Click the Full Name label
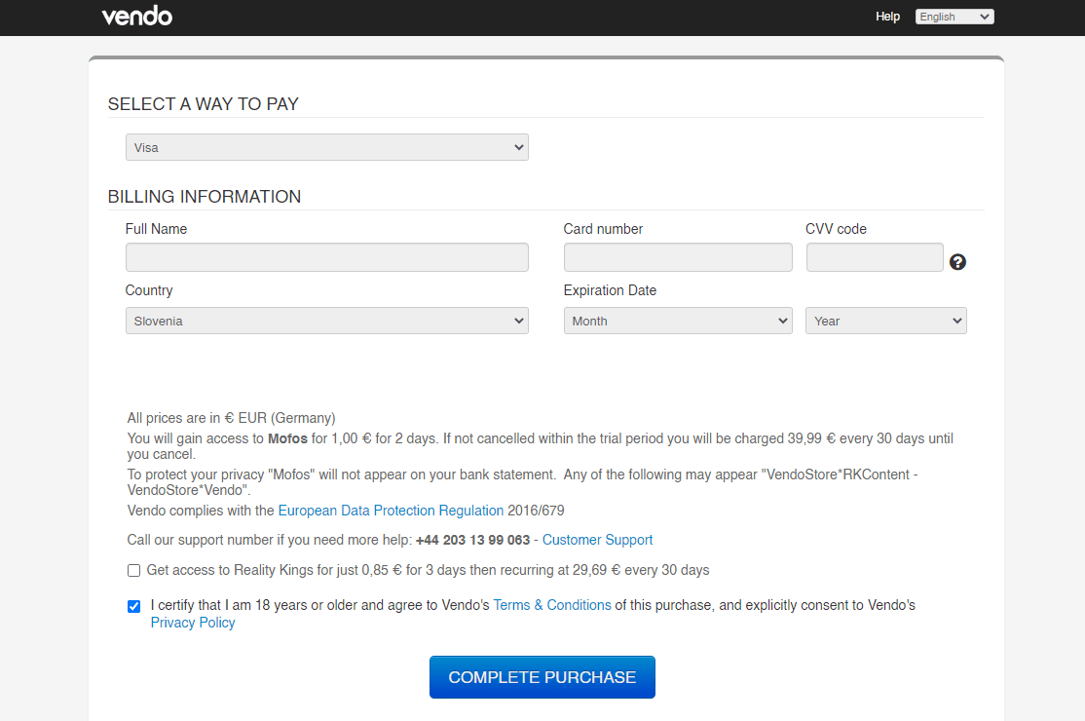1085x721 pixels. click(x=157, y=229)
